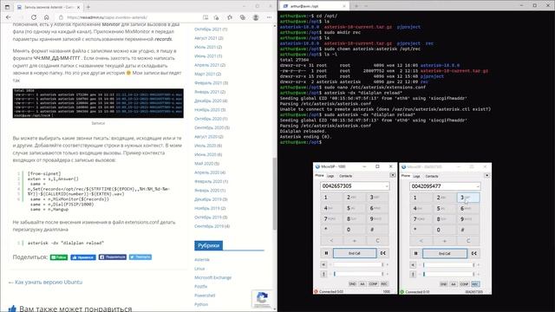Open new tab in terminal window

[356, 6]
